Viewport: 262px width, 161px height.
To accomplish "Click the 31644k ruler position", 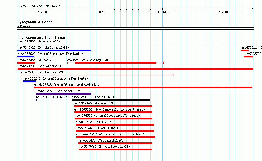I will point(223,12).
